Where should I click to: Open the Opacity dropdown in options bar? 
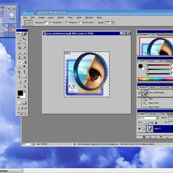(x=112, y=22)
